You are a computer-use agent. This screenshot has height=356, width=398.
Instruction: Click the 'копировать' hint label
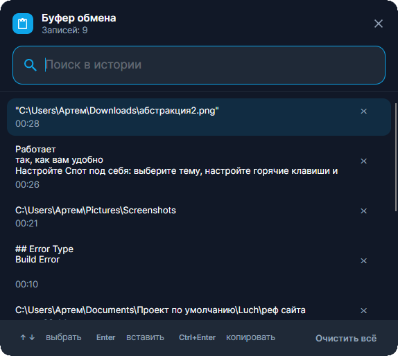(250, 337)
